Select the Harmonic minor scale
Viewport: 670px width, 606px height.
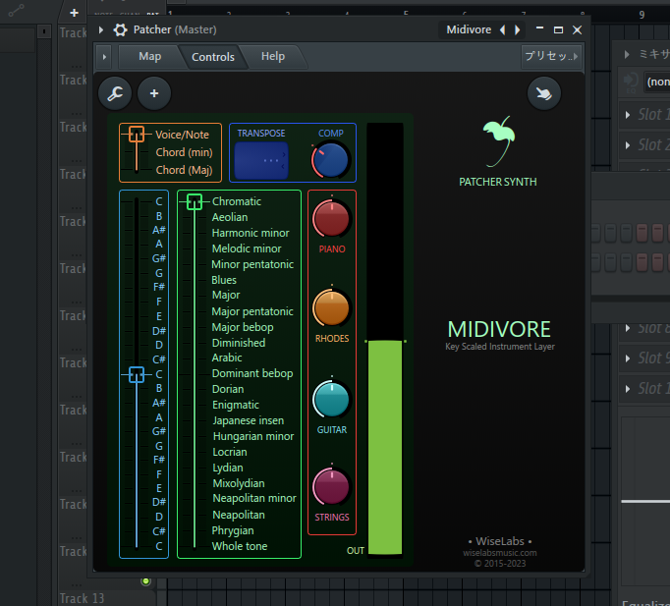tap(251, 233)
